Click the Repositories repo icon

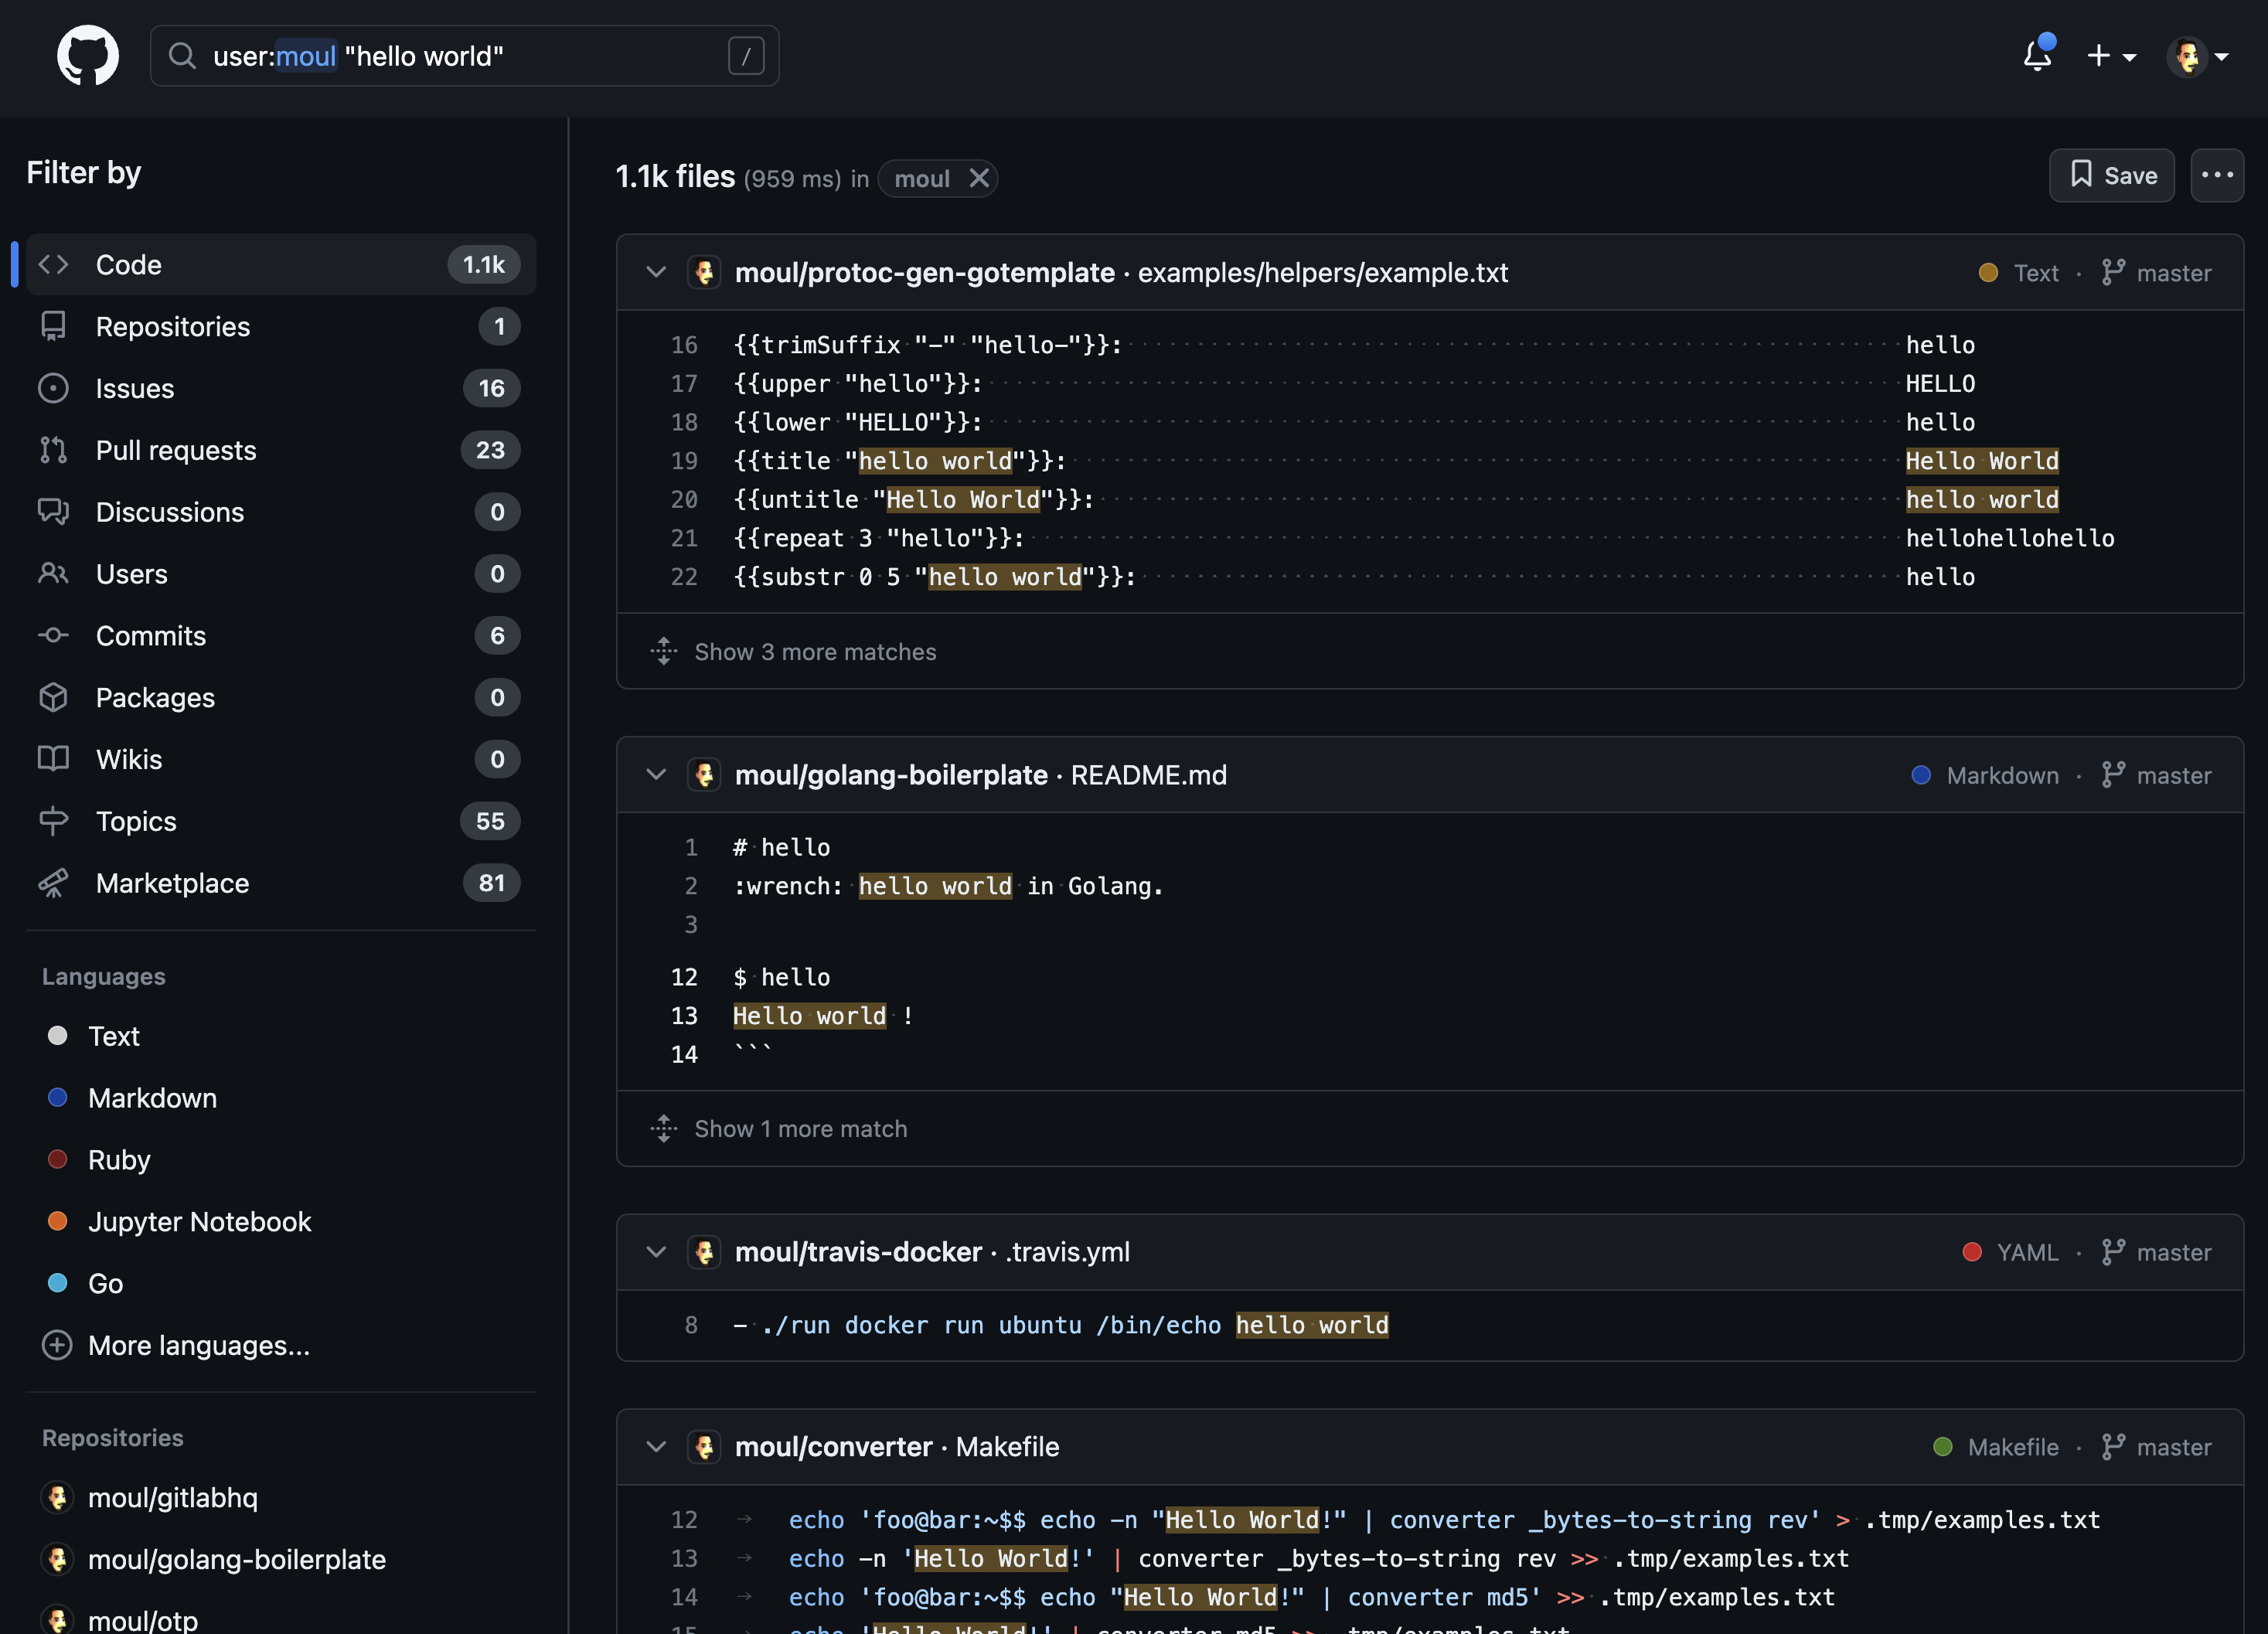click(x=53, y=326)
